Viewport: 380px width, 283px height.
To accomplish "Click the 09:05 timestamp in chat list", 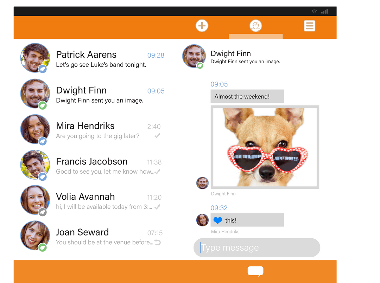I will pyautogui.click(x=156, y=91).
